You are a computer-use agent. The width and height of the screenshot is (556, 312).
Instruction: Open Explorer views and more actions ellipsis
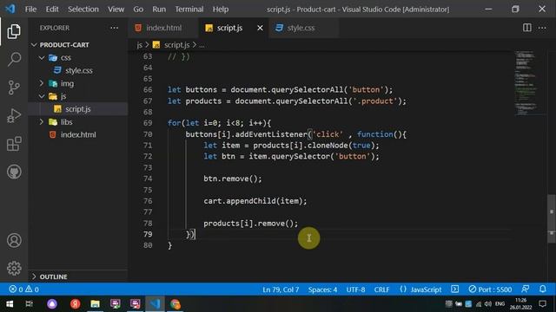tap(114, 28)
